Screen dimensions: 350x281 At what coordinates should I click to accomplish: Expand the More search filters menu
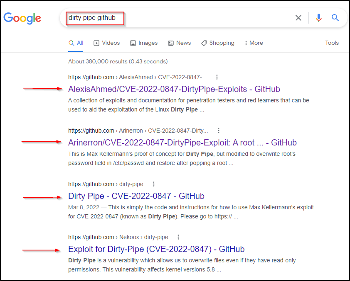click(254, 43)
